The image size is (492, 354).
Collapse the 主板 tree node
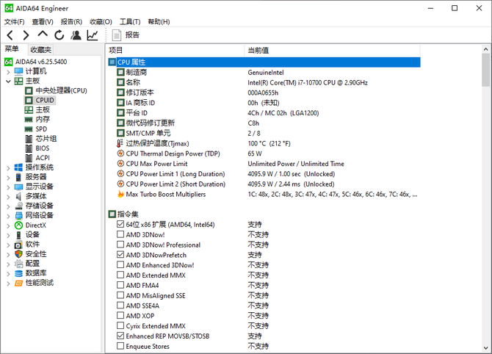(8, 82)
